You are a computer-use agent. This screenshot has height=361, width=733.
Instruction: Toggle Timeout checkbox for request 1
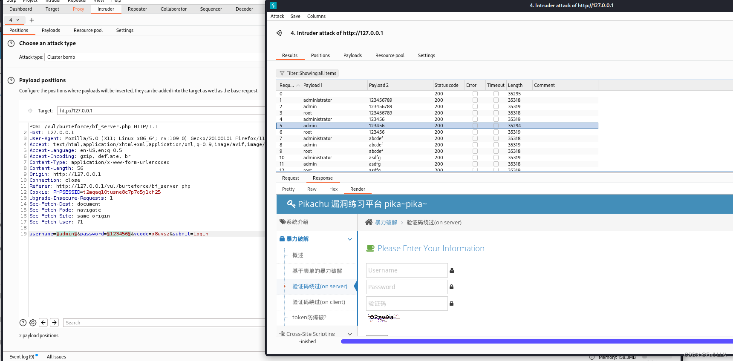pyautogui.click(x=496, y=100)
